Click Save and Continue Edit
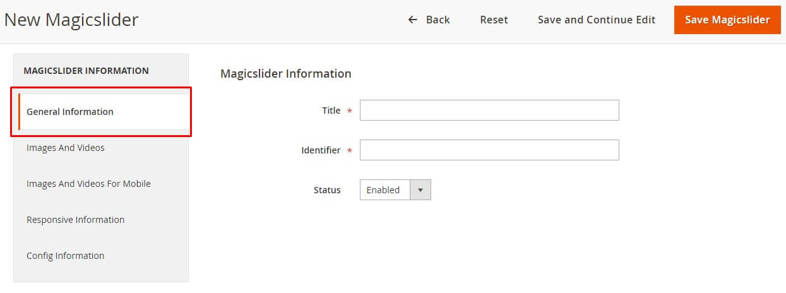The image size is (786, 293). coord(596,20)
